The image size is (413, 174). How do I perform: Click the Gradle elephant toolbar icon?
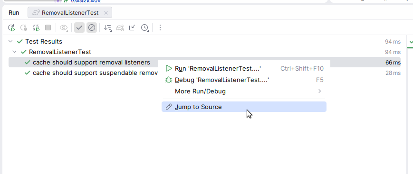(x=120, y=27)
